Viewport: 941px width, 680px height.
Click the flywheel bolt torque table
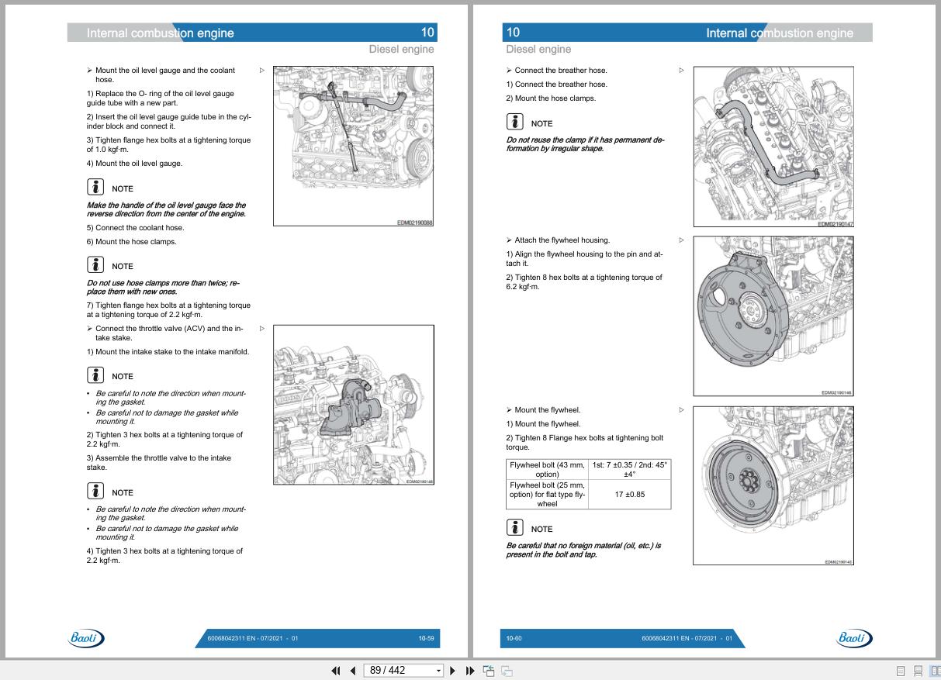click(589, 484)
